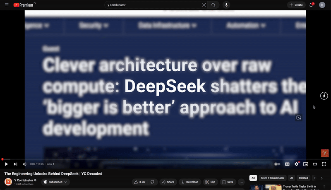
Task: Click the search magnifier button
Action: (x=213, y=5)
